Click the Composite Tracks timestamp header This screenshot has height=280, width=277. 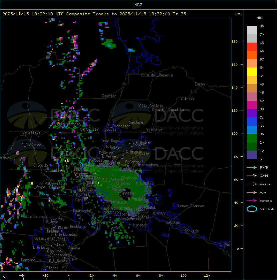pyautogui.click(x=94, y=14)
